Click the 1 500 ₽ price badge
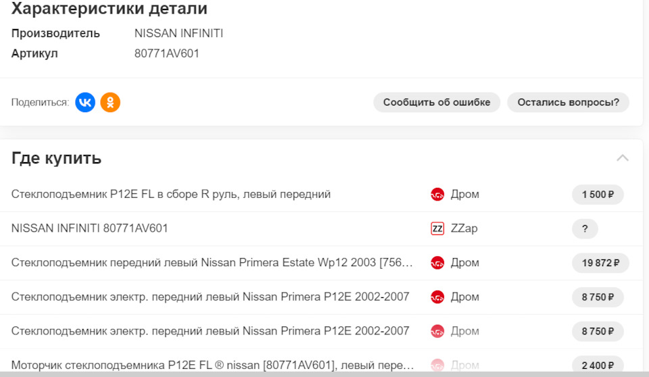 pos(598,195)
